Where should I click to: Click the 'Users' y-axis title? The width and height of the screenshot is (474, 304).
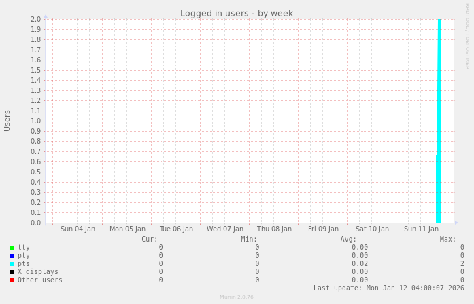coord(7,121)
